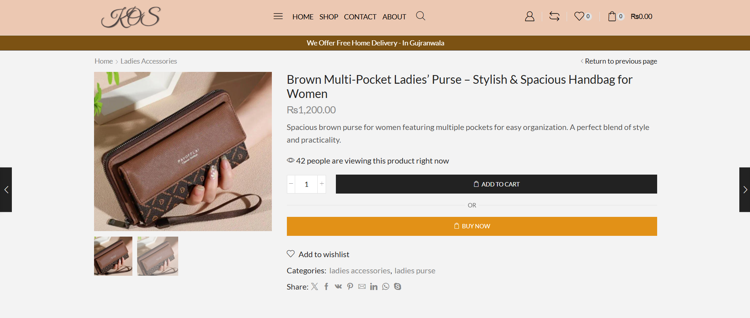750x318 pixels.
Task: Share product on Pinterest
Action: point(350,286)
